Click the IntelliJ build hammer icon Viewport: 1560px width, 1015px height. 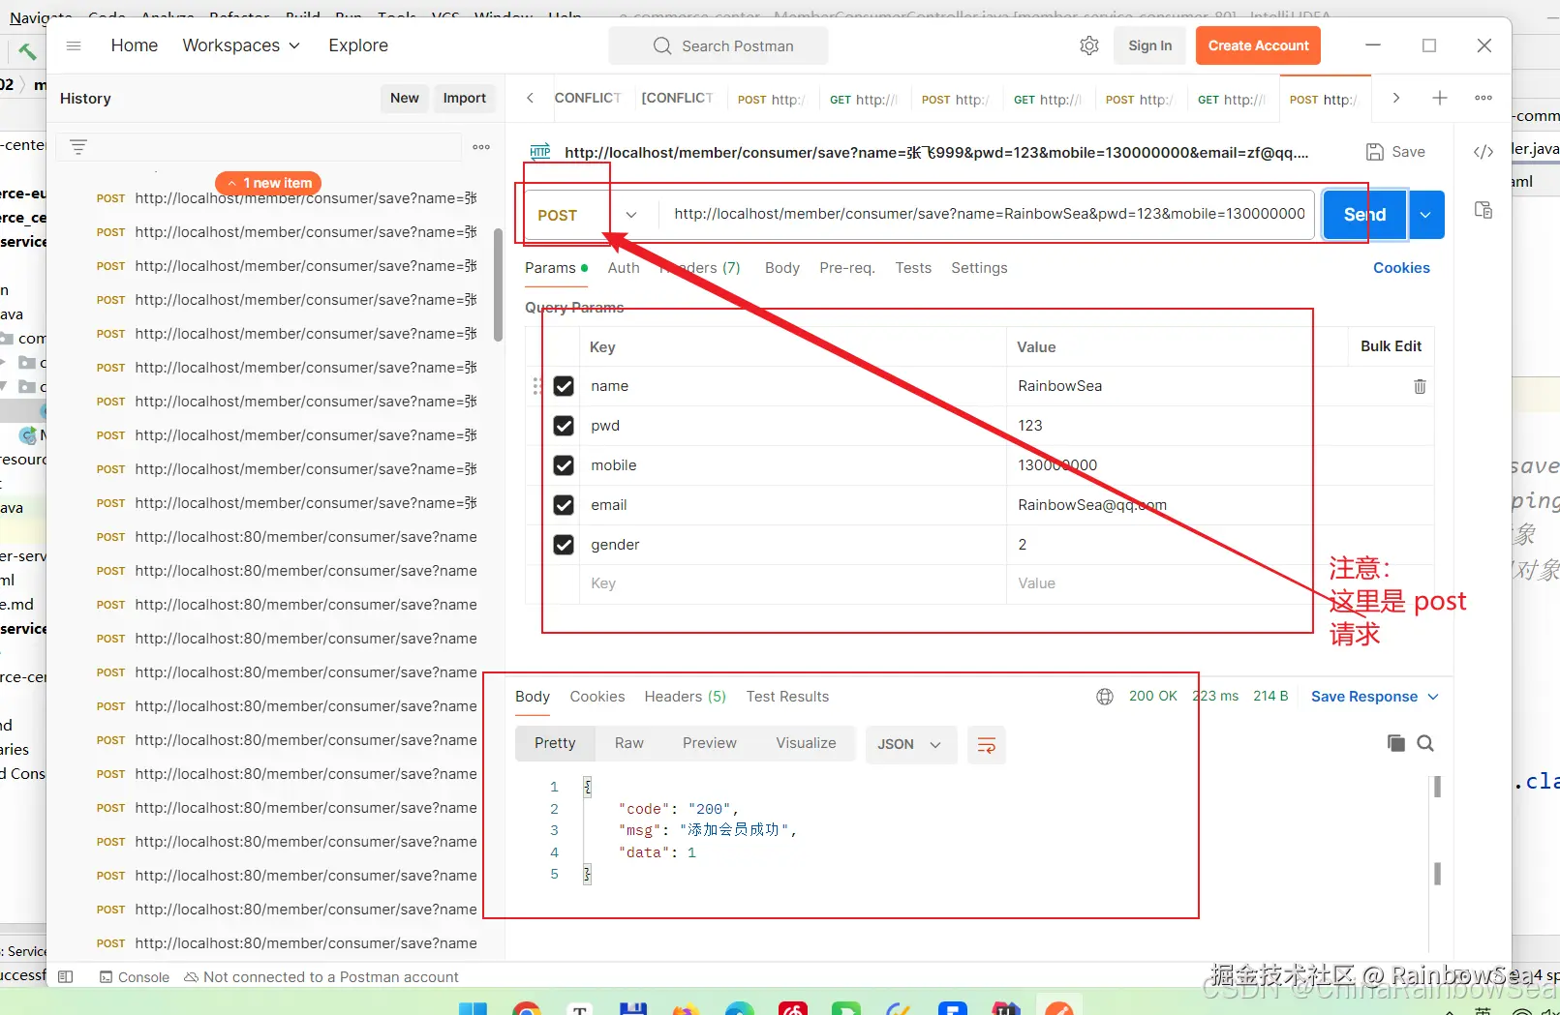pyautogui.click(x=27, y=51)
